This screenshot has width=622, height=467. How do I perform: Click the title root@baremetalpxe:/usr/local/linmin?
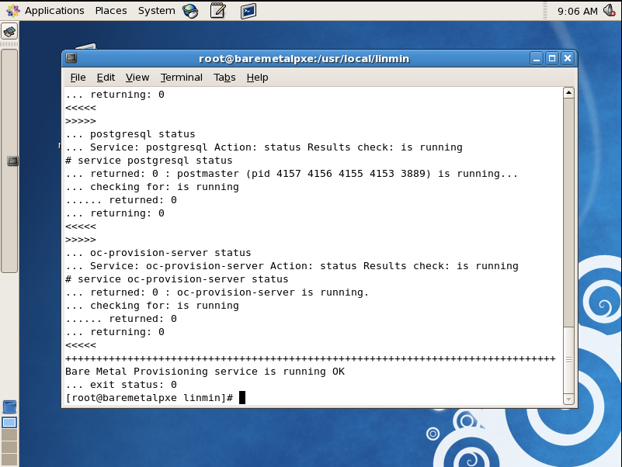coord(304,59)
